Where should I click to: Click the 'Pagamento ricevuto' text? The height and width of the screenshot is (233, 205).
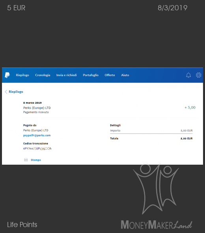(x=36, y=112)
